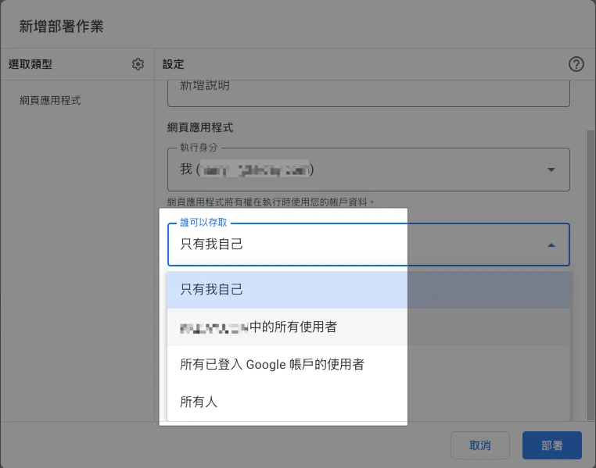This screenshot has width=596, height=468.
Task: Click the gear icon beside 選取類型
Action: [138, 64]
